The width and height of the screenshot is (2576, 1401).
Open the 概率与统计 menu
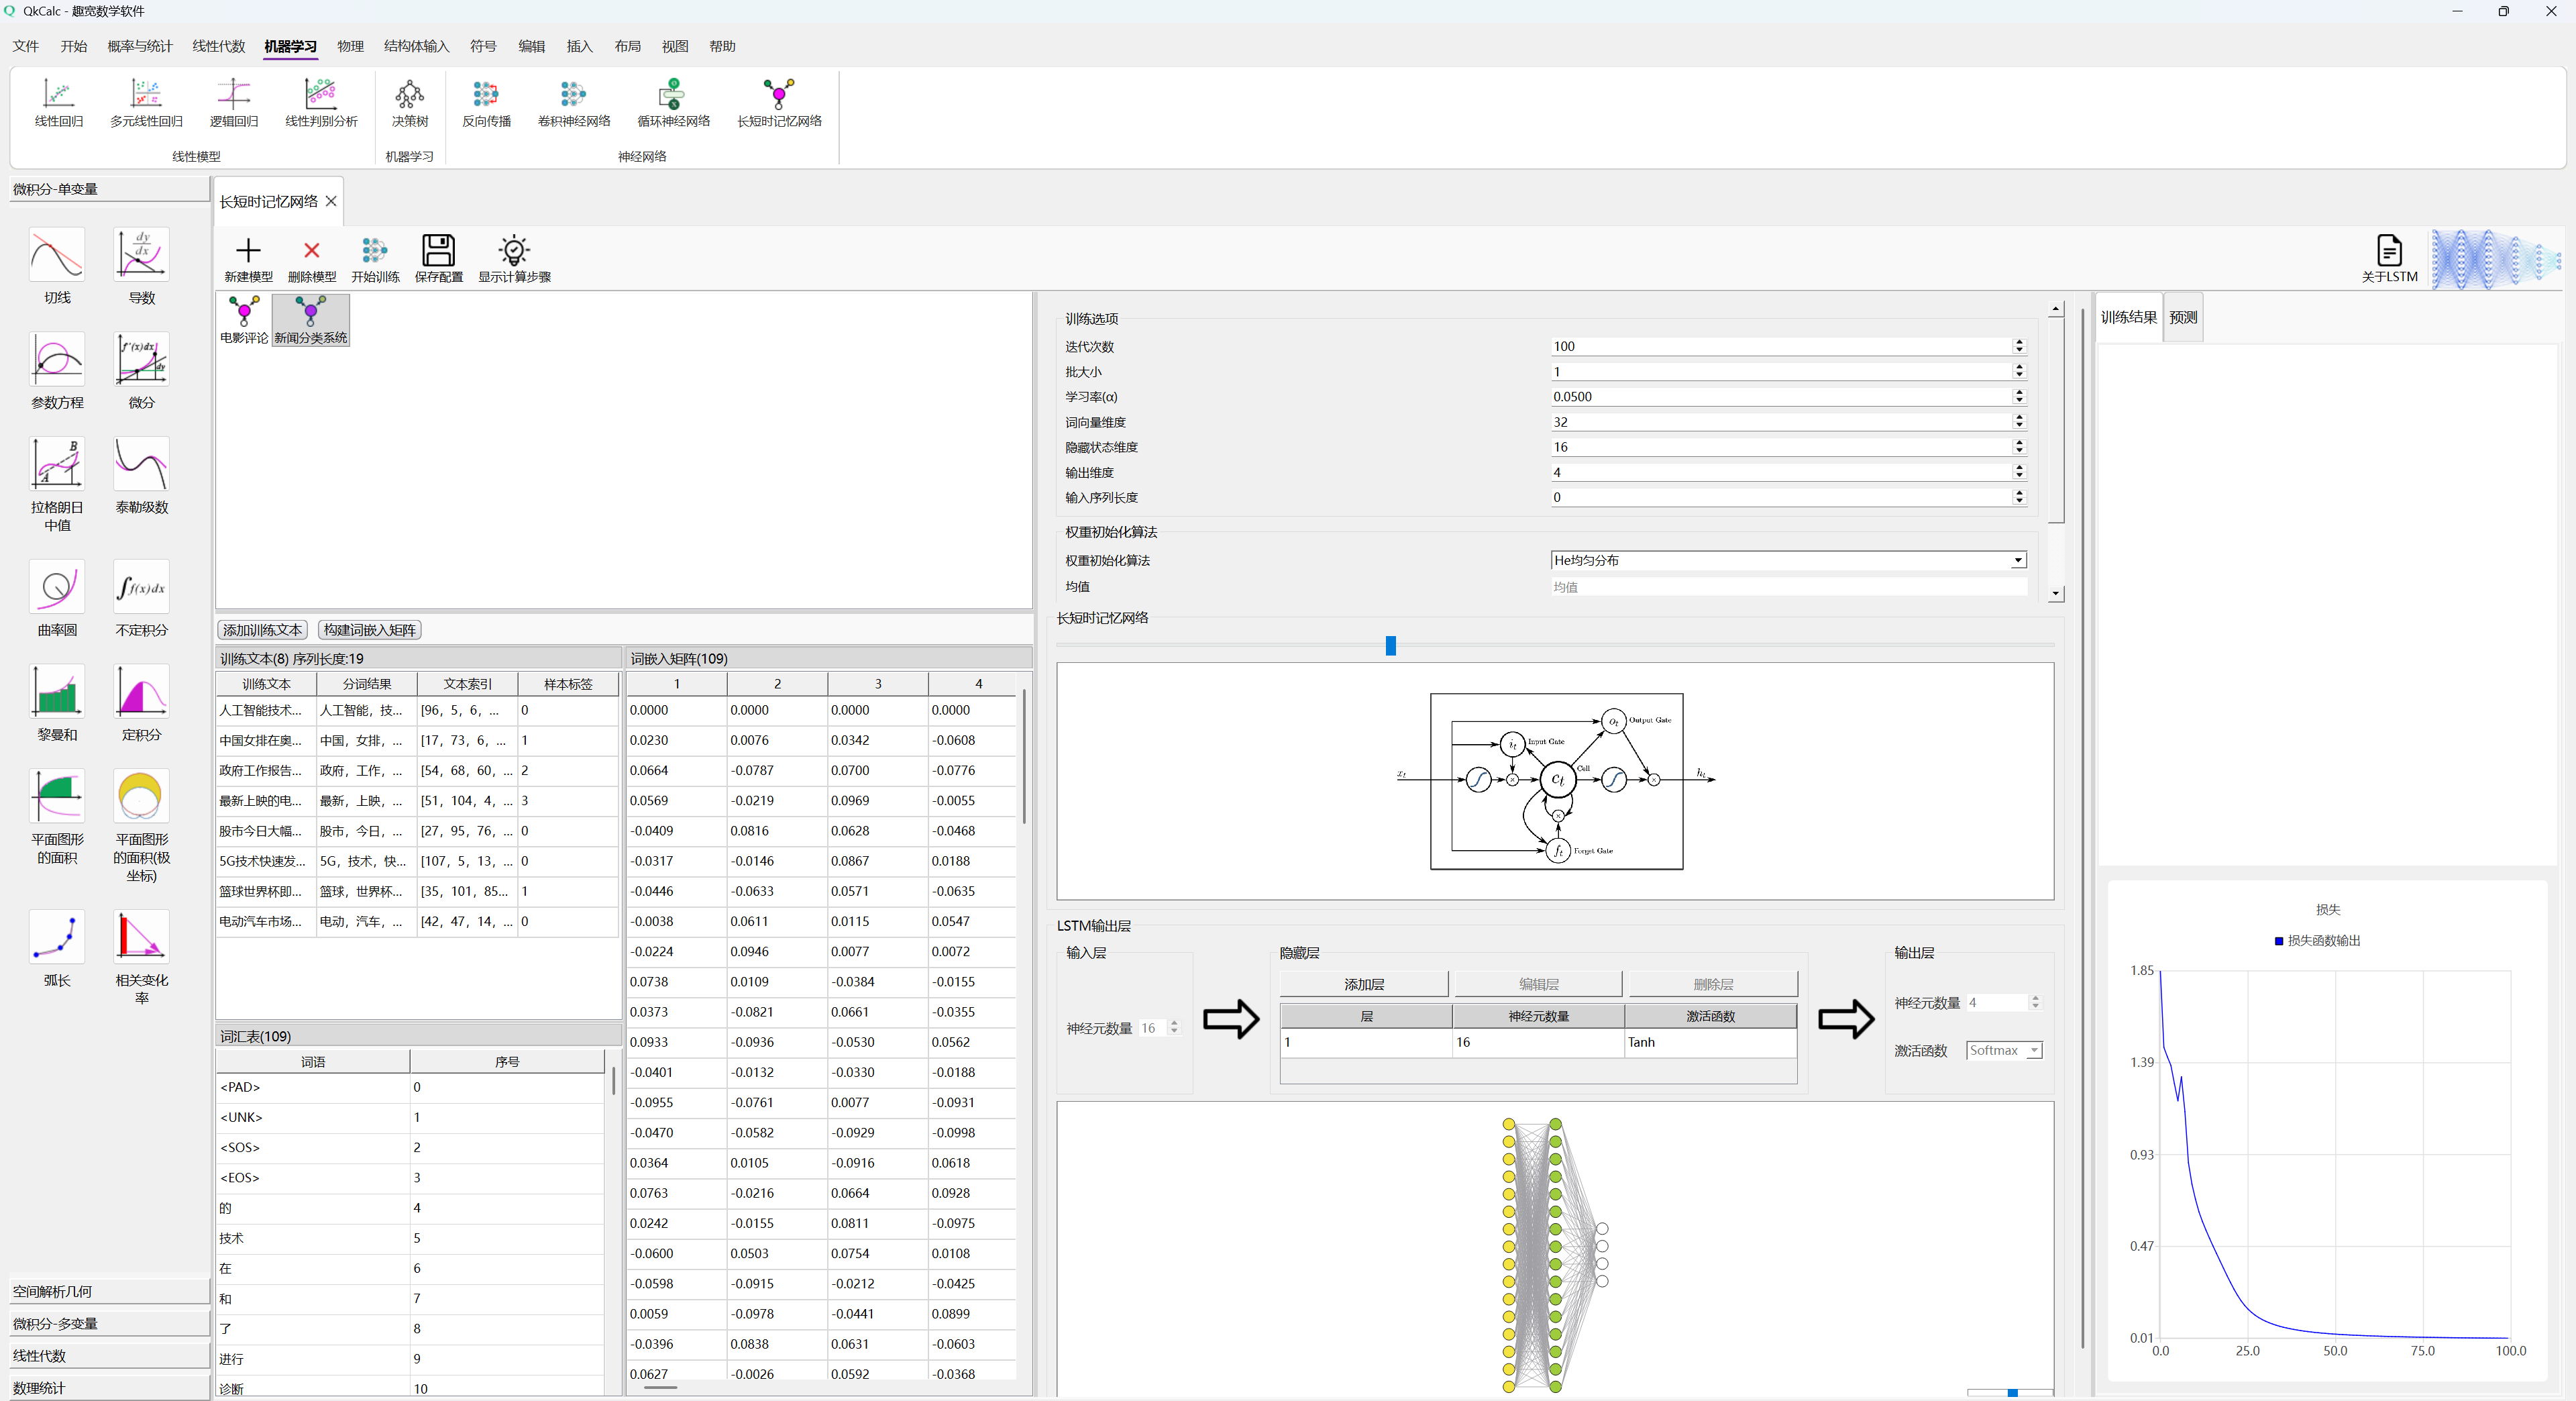point(140,46)
